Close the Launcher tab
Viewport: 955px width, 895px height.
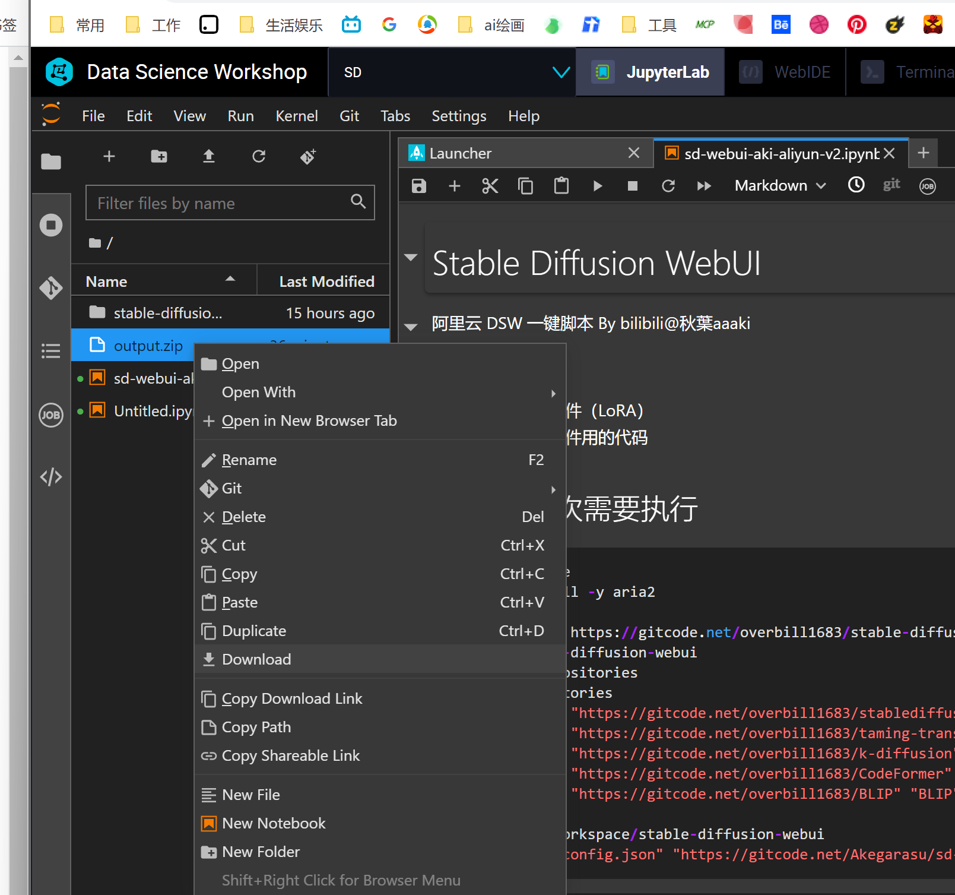pyautogui.click(x=634, y=153)
